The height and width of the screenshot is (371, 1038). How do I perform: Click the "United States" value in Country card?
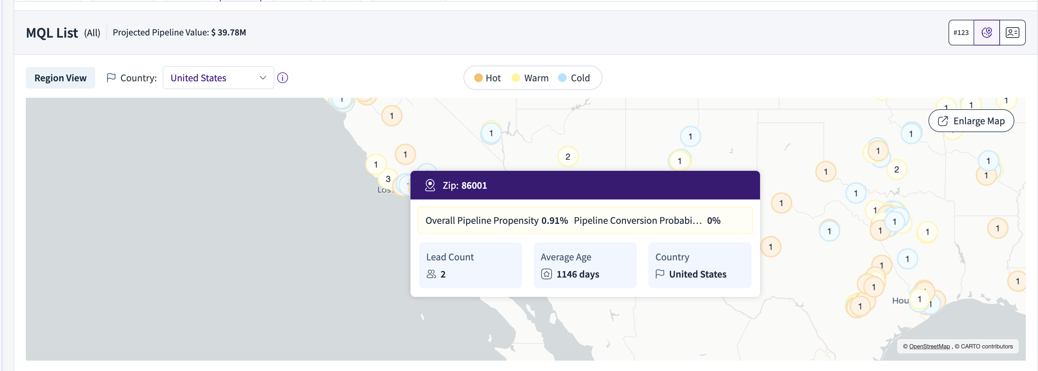pyautogui.click(x=697, y=274)
